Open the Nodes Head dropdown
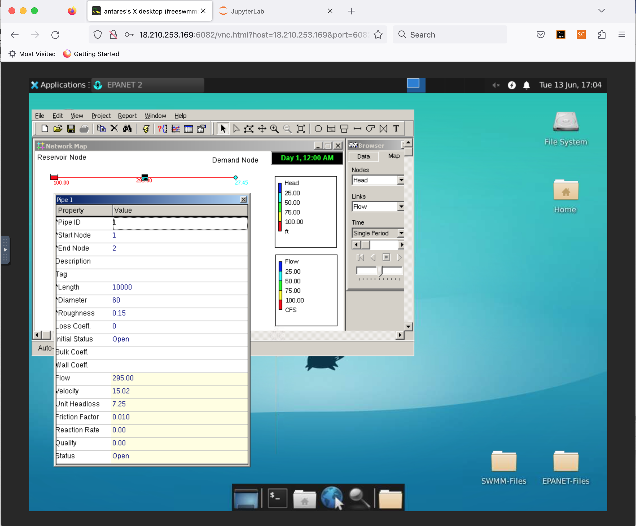The width and height of the screenshot is (636, 526). [401, 180]
